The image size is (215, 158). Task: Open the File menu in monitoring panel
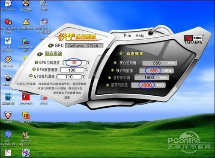point(127,35)
